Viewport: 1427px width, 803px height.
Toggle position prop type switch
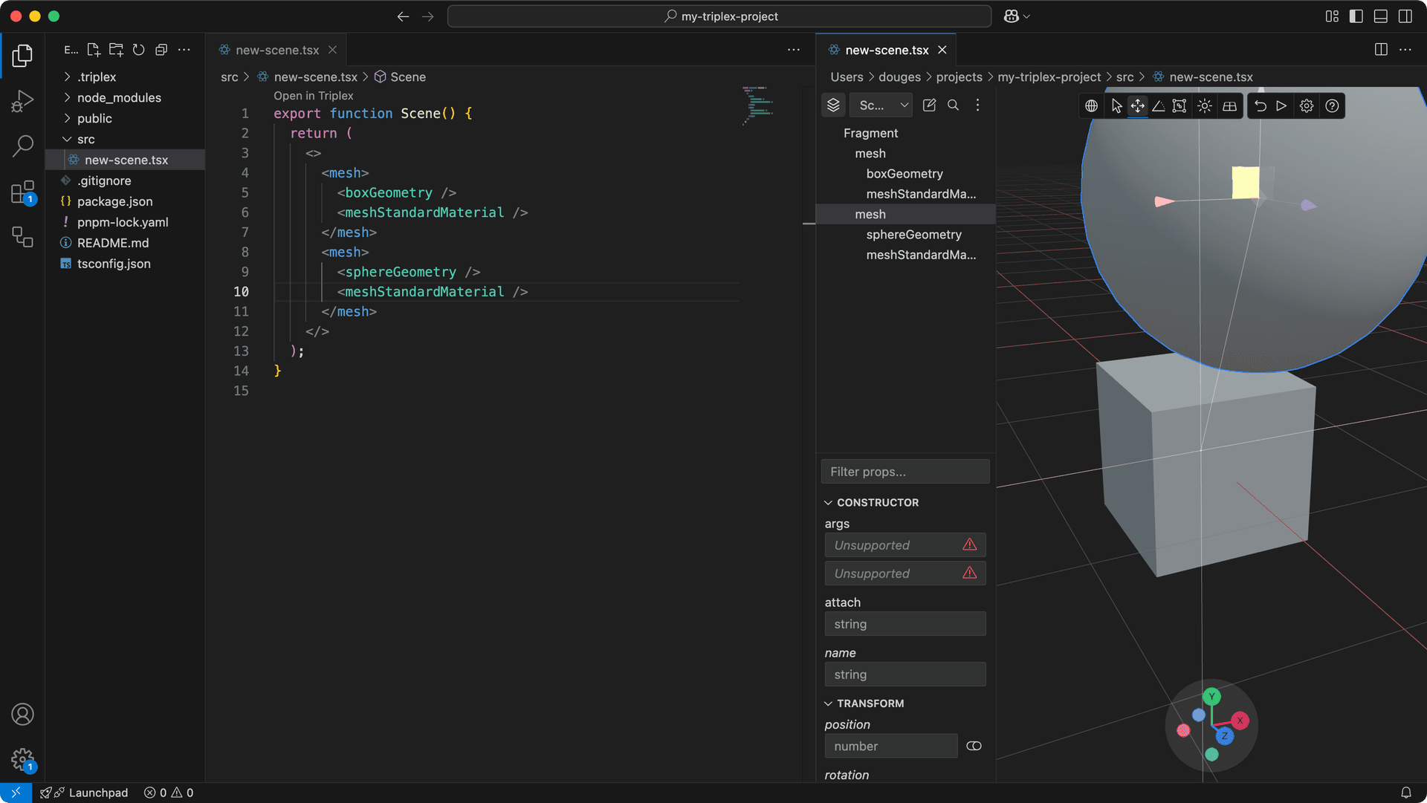[974, 746]
